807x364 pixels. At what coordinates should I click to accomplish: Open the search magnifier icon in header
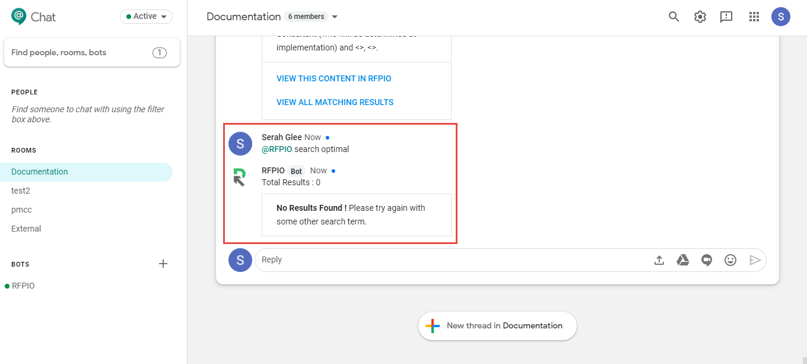(673, 17)
